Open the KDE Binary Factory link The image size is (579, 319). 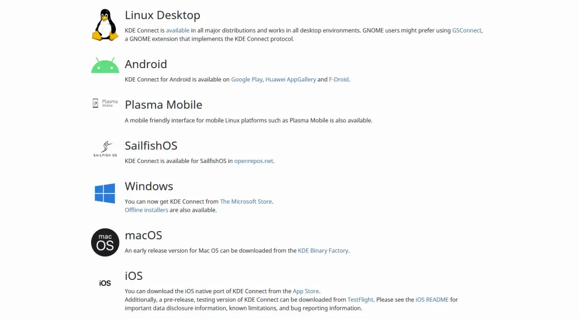(x=323, y=251)
